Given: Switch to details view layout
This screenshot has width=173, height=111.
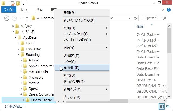Looking at the screenshot, I should click(162, 106).
